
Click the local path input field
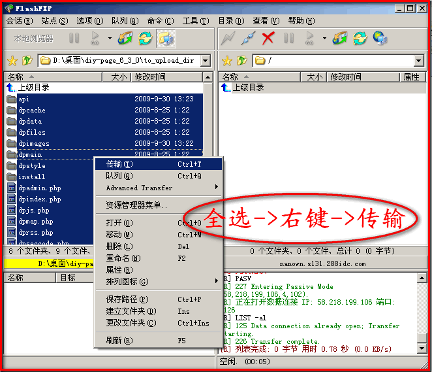(119, 60)
